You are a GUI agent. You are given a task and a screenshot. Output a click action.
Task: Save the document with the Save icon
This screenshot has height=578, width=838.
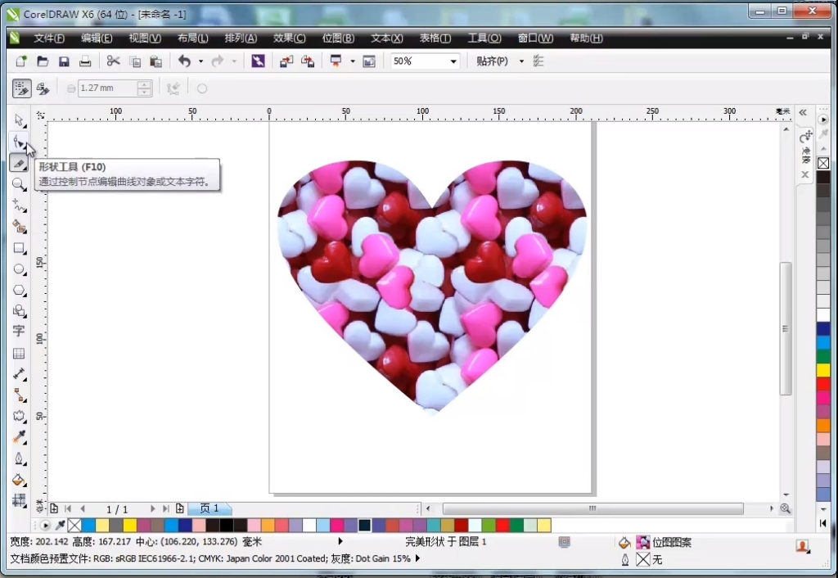64,61
